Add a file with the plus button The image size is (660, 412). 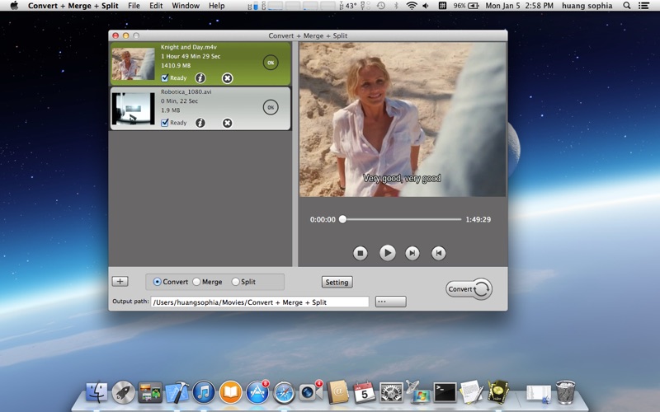click(x=120, y=282)
